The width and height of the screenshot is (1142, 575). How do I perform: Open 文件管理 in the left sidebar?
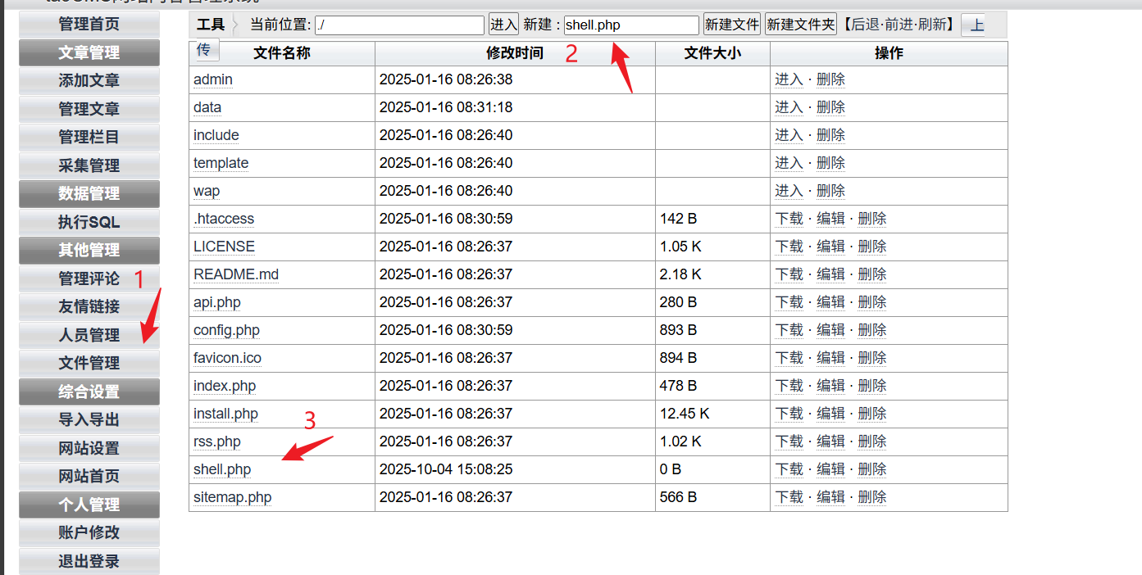(x=89, y=363)
